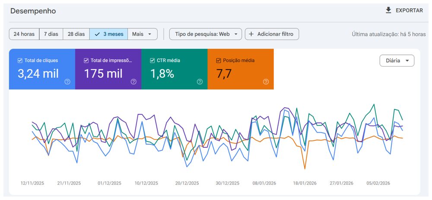
Task: Open the Tipo de pesquisa: Web dropdown
Action: 206,34
